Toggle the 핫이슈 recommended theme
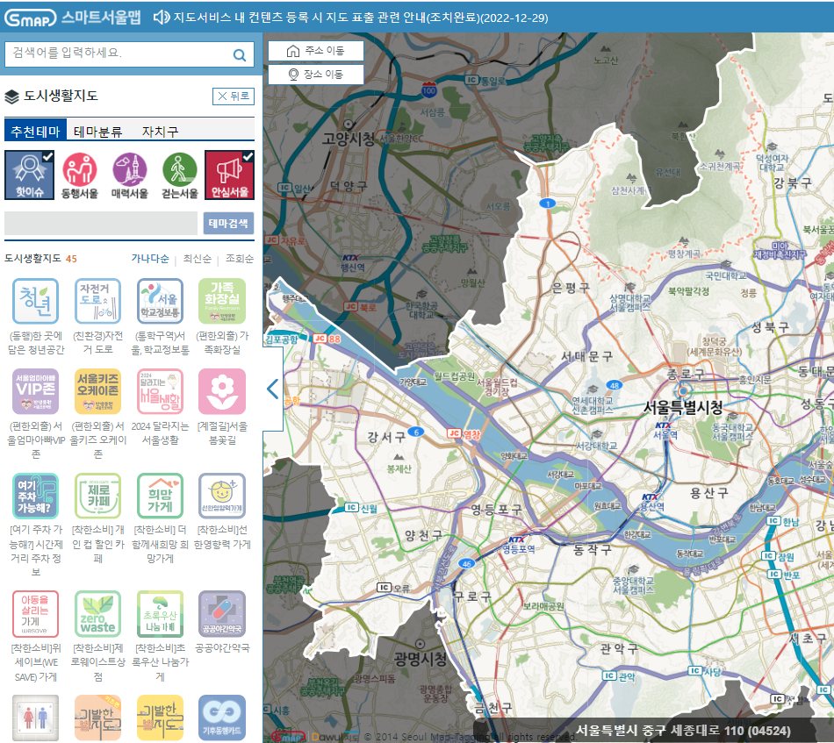 (x=29, y=175)
